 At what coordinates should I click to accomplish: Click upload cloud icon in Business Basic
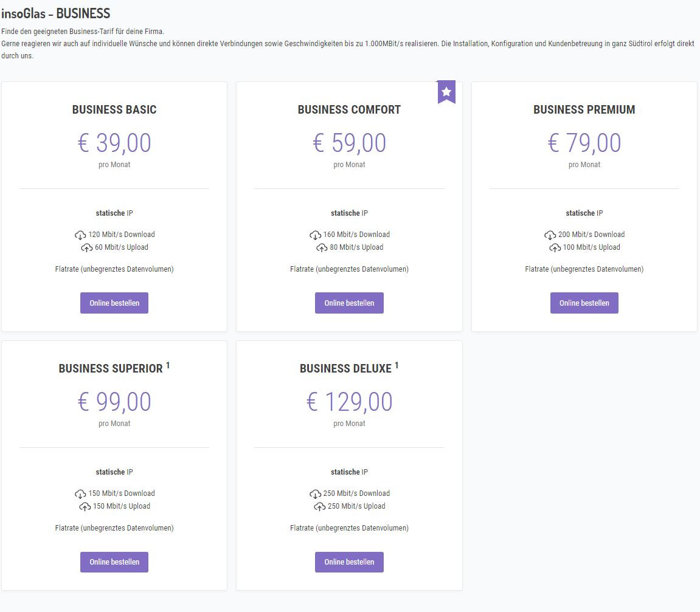coord(86,247)
